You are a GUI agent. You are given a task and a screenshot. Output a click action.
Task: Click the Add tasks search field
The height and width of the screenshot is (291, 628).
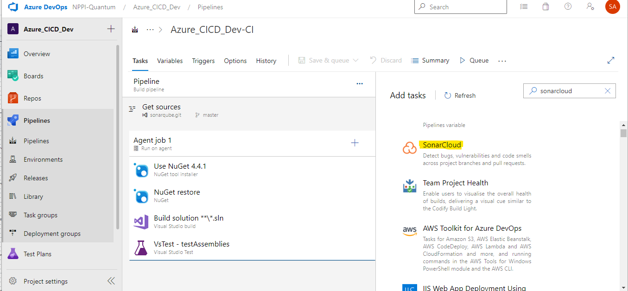point(570,91)
